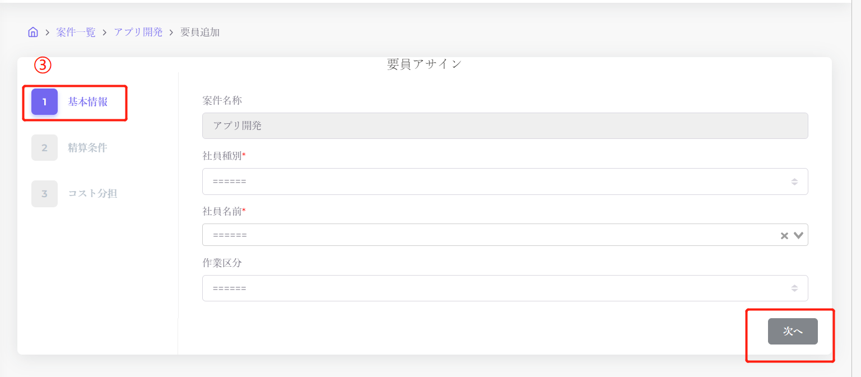The width and height of the screenshot is (861, 377).
Task: Click the home icon in breadcrumb
Action: (x=33, y=32)
